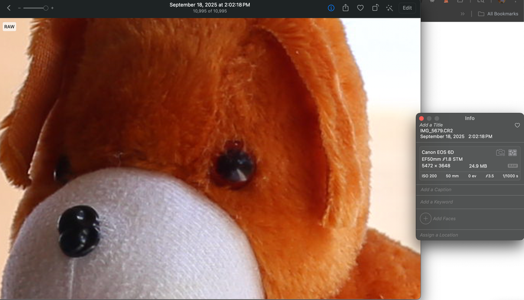Toggle favorite heart in the Info panel

pos(518,125)
